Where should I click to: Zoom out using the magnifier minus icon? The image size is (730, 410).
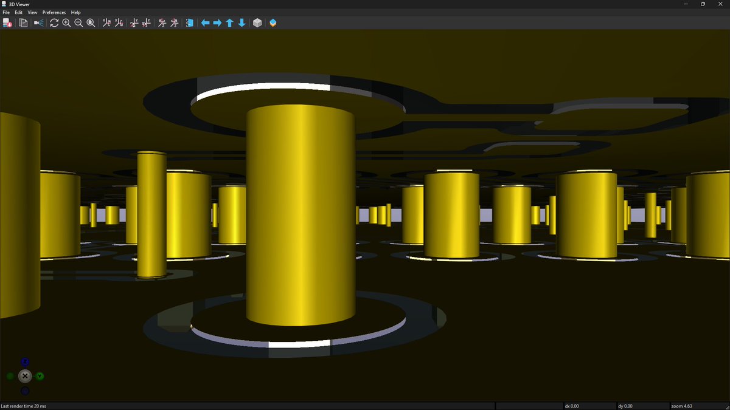pyautogui.click(x=78, y=23)
